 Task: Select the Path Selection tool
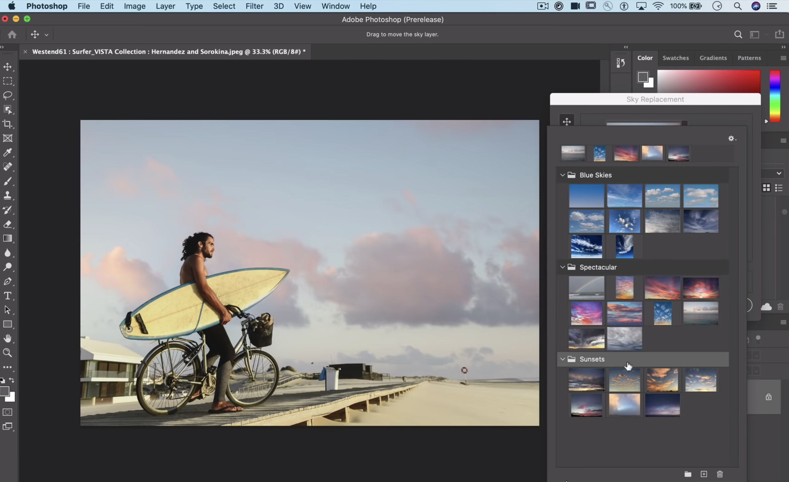pos(8,310)
